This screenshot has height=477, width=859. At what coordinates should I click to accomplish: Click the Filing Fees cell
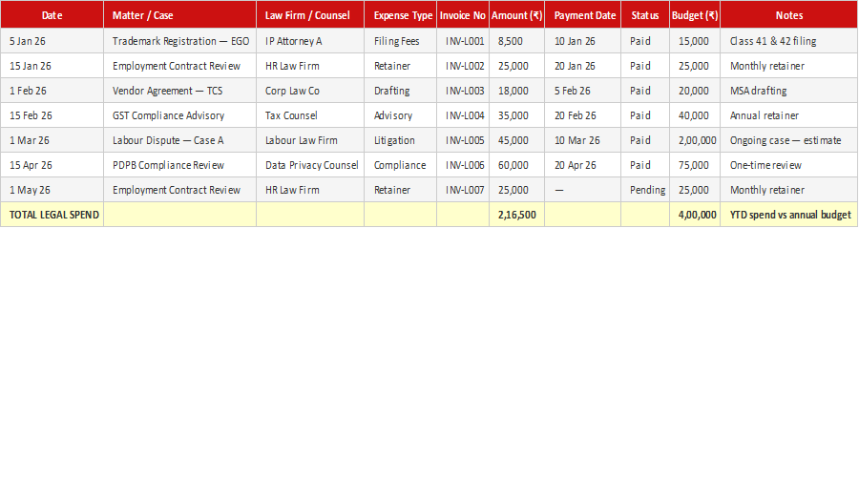click(x=401, y=41)
